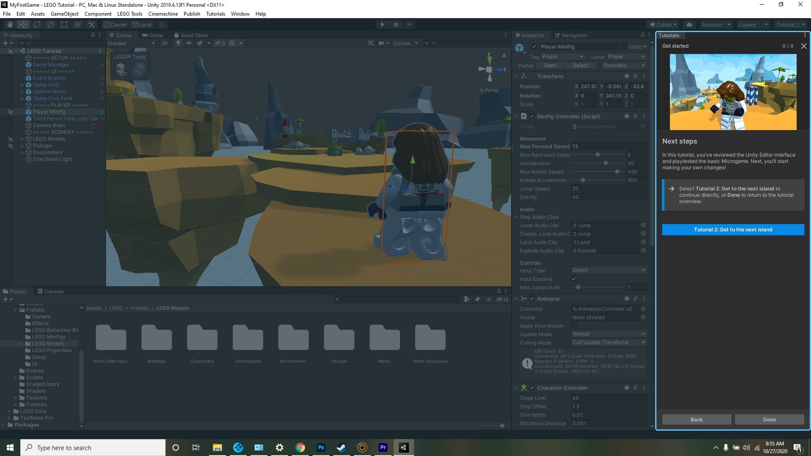This screenshot has height=456, width=811.
Task: Toggle the Animator component checkbox
Action: coord(532,299)
